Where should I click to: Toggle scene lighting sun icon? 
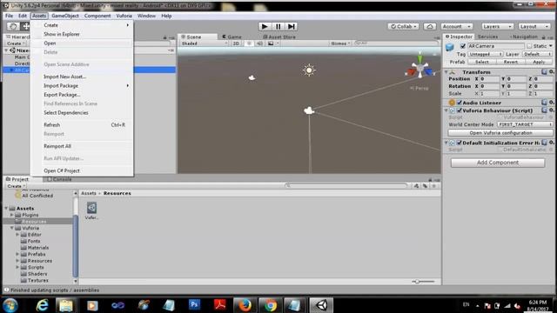click(249, 43)
